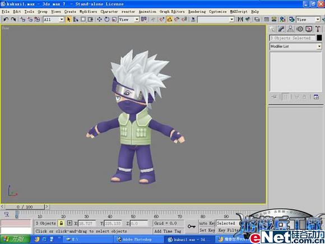Viewport: 325px width, 244px height.
Task: Open the Tools menu
Action: point(29,12)
